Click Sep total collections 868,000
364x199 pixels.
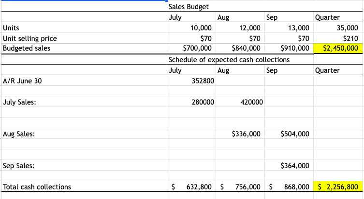click(296, 187)
